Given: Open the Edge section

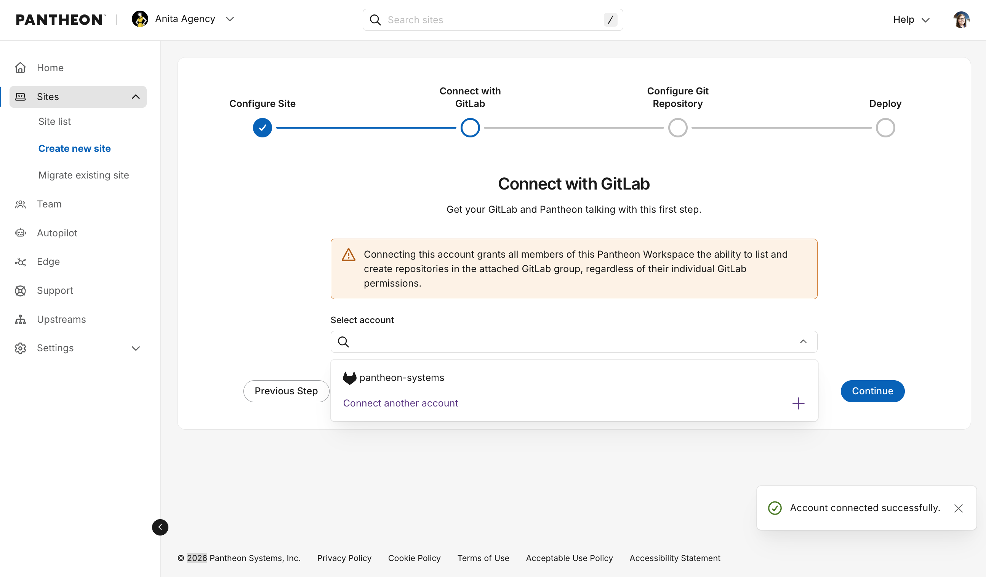Looking at the screenshot, I should (48, 261).
